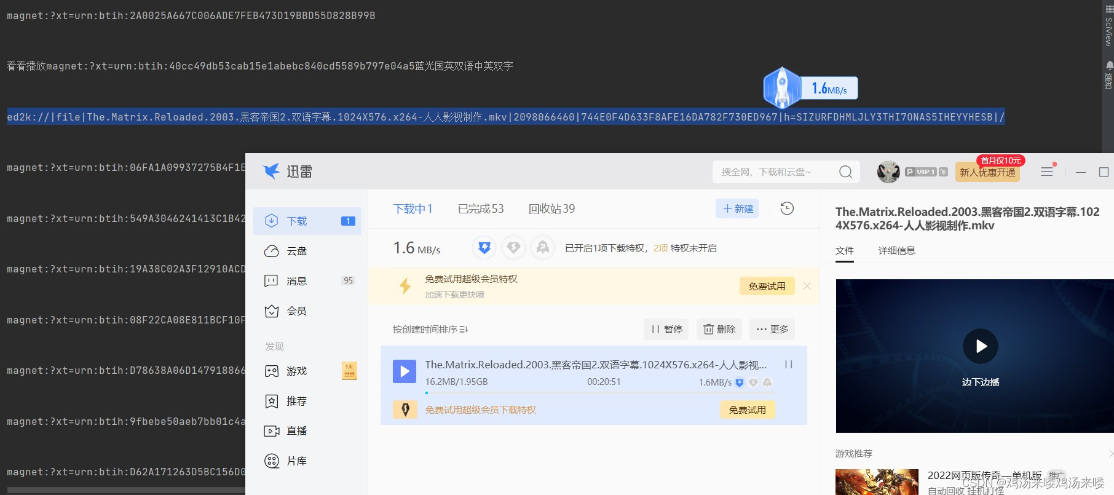Click the search box 搜全网、下载和云盘
Viewport: 1114px width, 495px height.
tap(776, 172)
